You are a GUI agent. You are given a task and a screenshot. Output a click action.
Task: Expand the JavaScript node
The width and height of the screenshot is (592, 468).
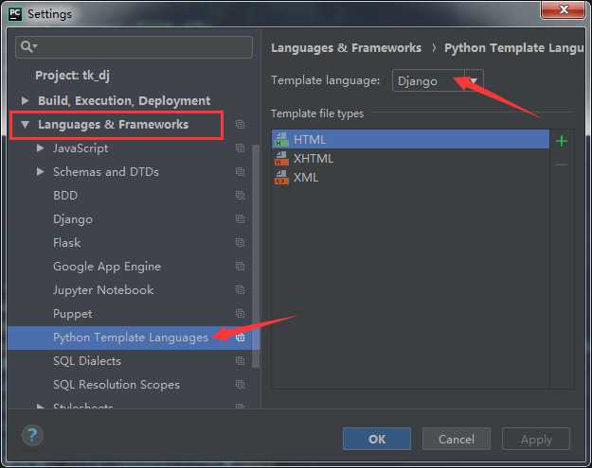click(40, 148)
